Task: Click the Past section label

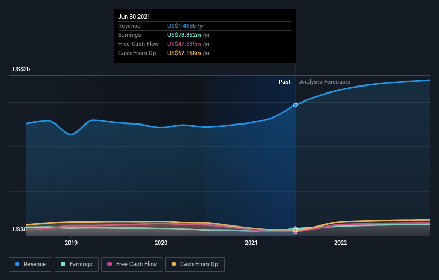Action: coord(284,82)
